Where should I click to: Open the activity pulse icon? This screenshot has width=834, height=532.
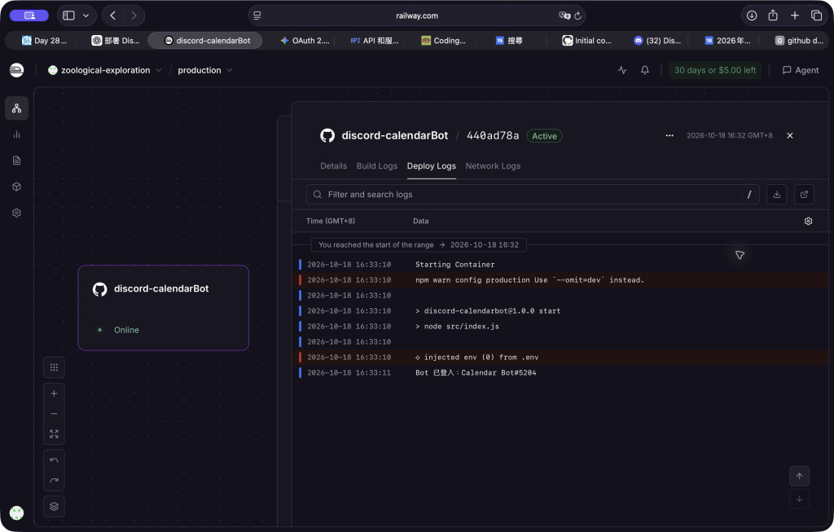(622, 70)
